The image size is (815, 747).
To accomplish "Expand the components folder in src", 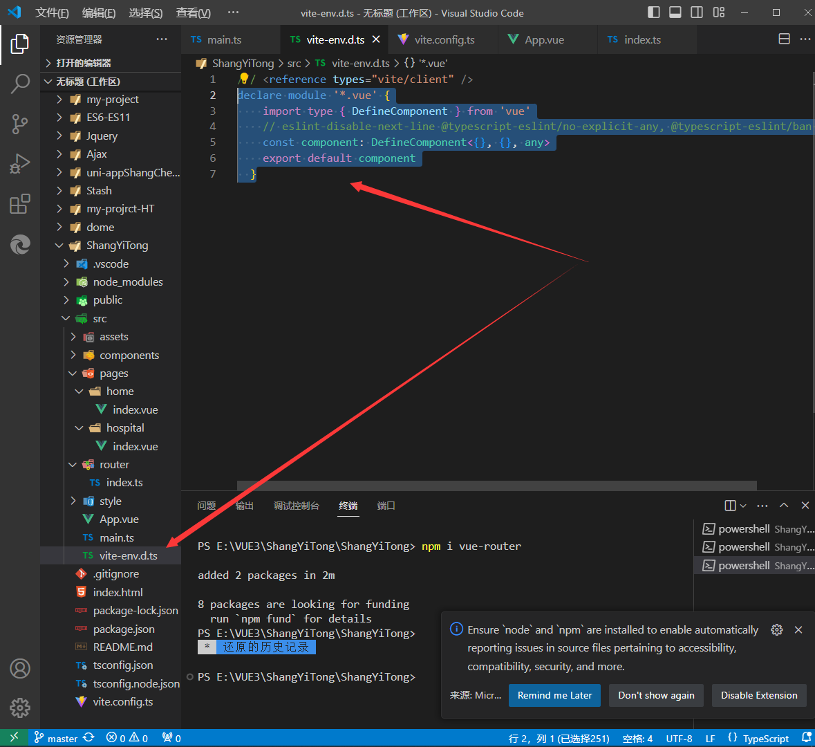I will tap(129, 356).
